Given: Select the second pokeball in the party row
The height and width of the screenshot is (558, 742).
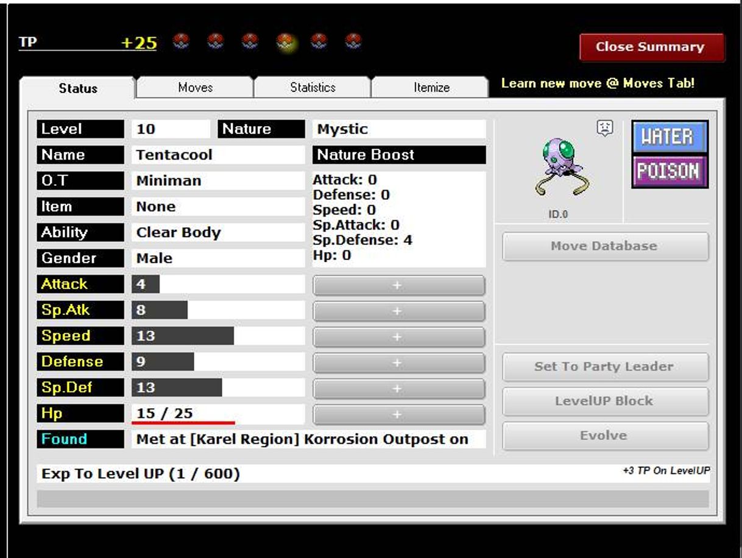Looking at the screenshot, I should pos(216,41).
